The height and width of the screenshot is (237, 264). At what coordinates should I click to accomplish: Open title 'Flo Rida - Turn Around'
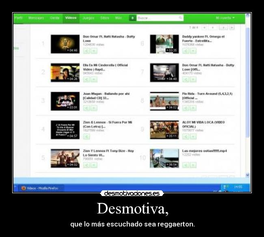click(207, 96)
